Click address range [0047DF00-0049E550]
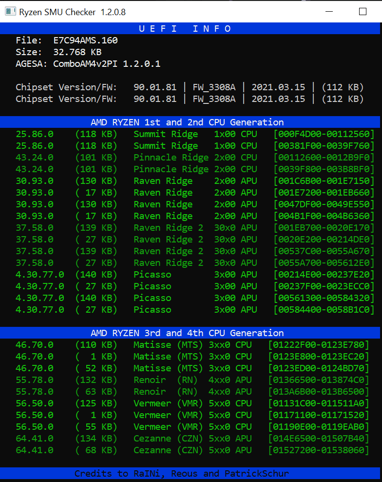 (x=324, y=204)
